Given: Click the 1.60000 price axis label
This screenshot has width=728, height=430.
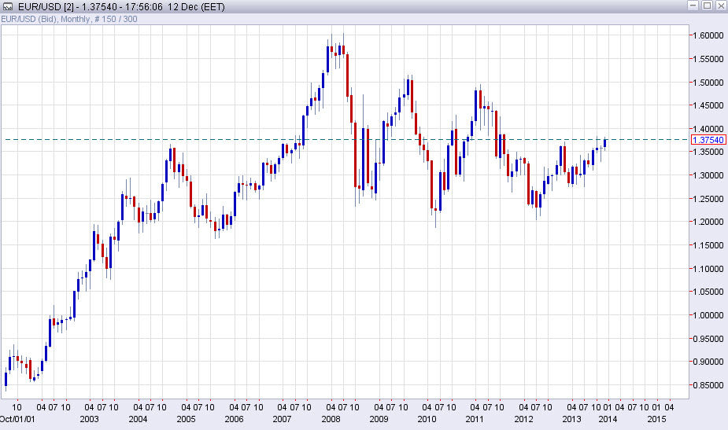Looking at the screenshot, I should [x=708, y=35].
